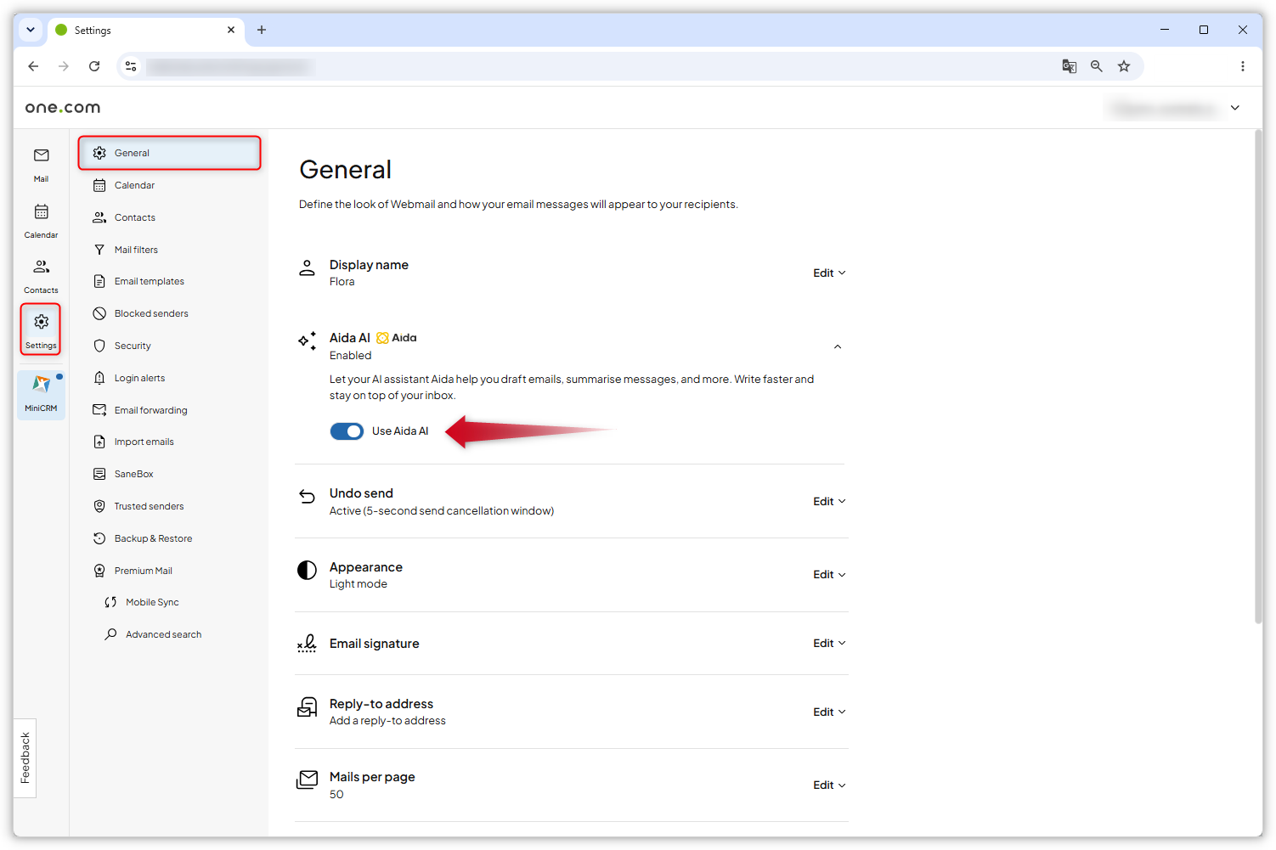Click the Premium Mail label in the settings menu
This screenshot has width=1276, height=850.
144,571
